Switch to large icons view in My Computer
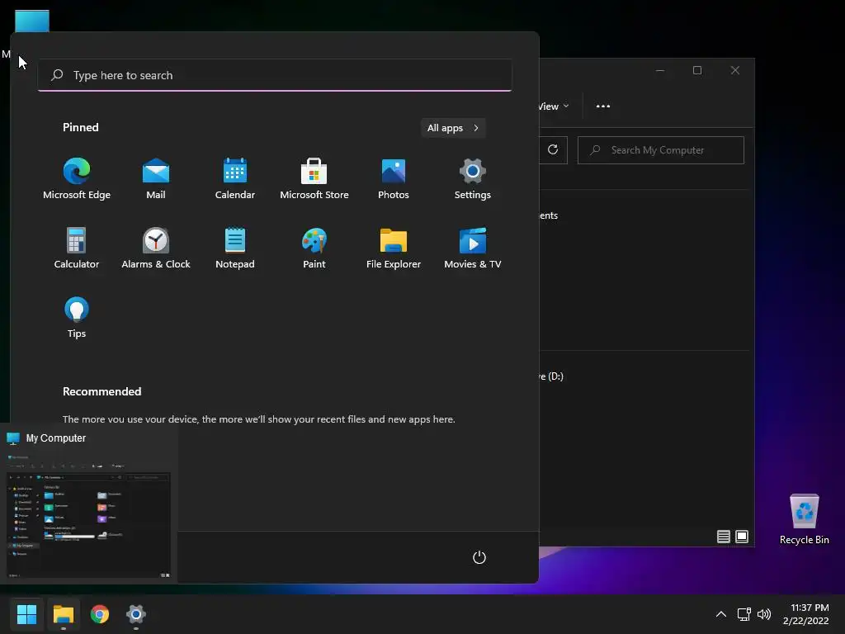This screenshot has height=634, width=845. pyautogui.click(x=742, y=537)
